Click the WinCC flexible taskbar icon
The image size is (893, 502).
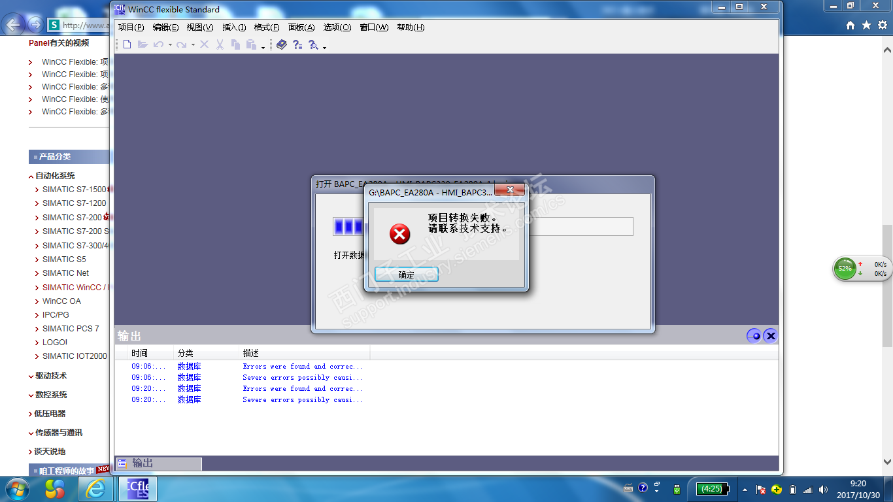point(138,489)
